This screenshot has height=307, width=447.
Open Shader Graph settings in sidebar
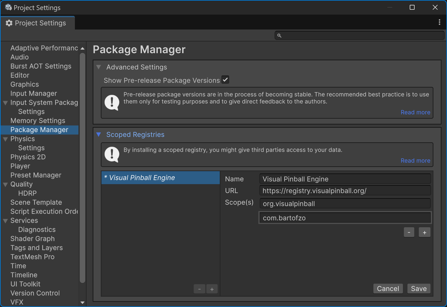click(32, 239)
